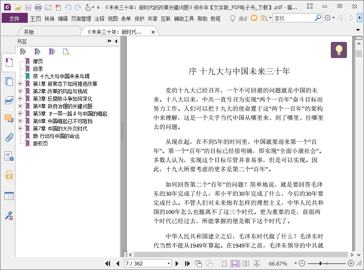Create a new PDF via starred page icon
This screenshot has height=270, width=364.
[58, 7]
